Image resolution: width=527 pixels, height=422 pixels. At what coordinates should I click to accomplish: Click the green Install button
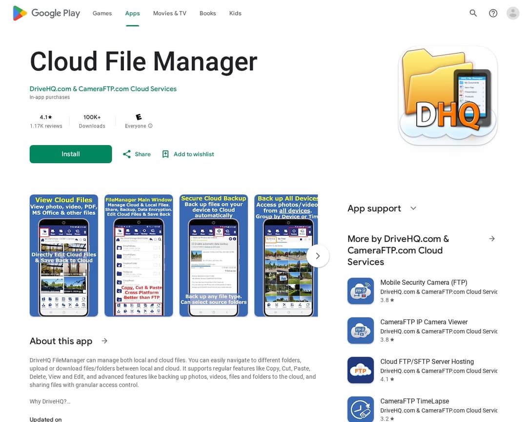[x=71, y=154]
